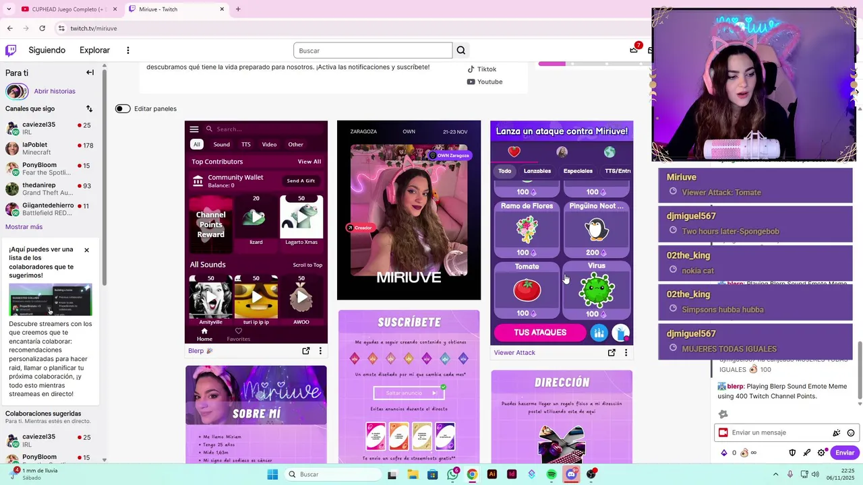Select the Virus attack
The image size is (863, 485).
pyautogui.click(x=597, y=290)
